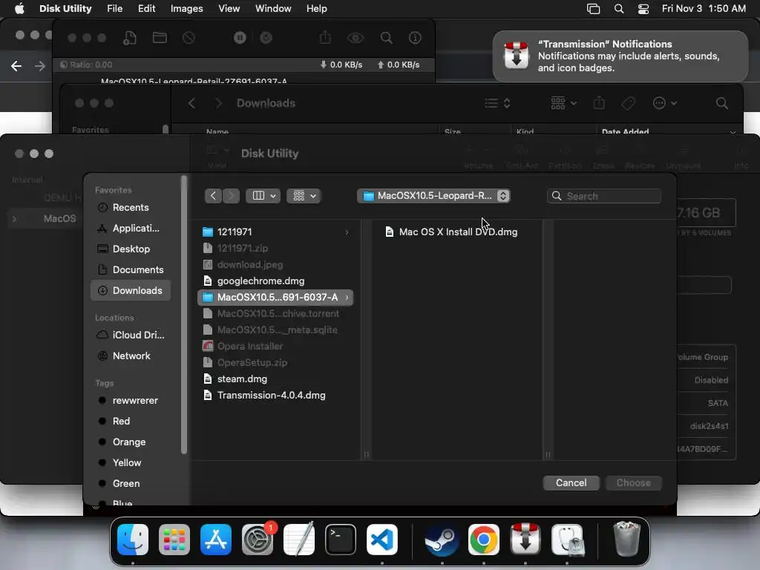
Task: Open System Settings dock icon
Action: (x=258, y=539)
